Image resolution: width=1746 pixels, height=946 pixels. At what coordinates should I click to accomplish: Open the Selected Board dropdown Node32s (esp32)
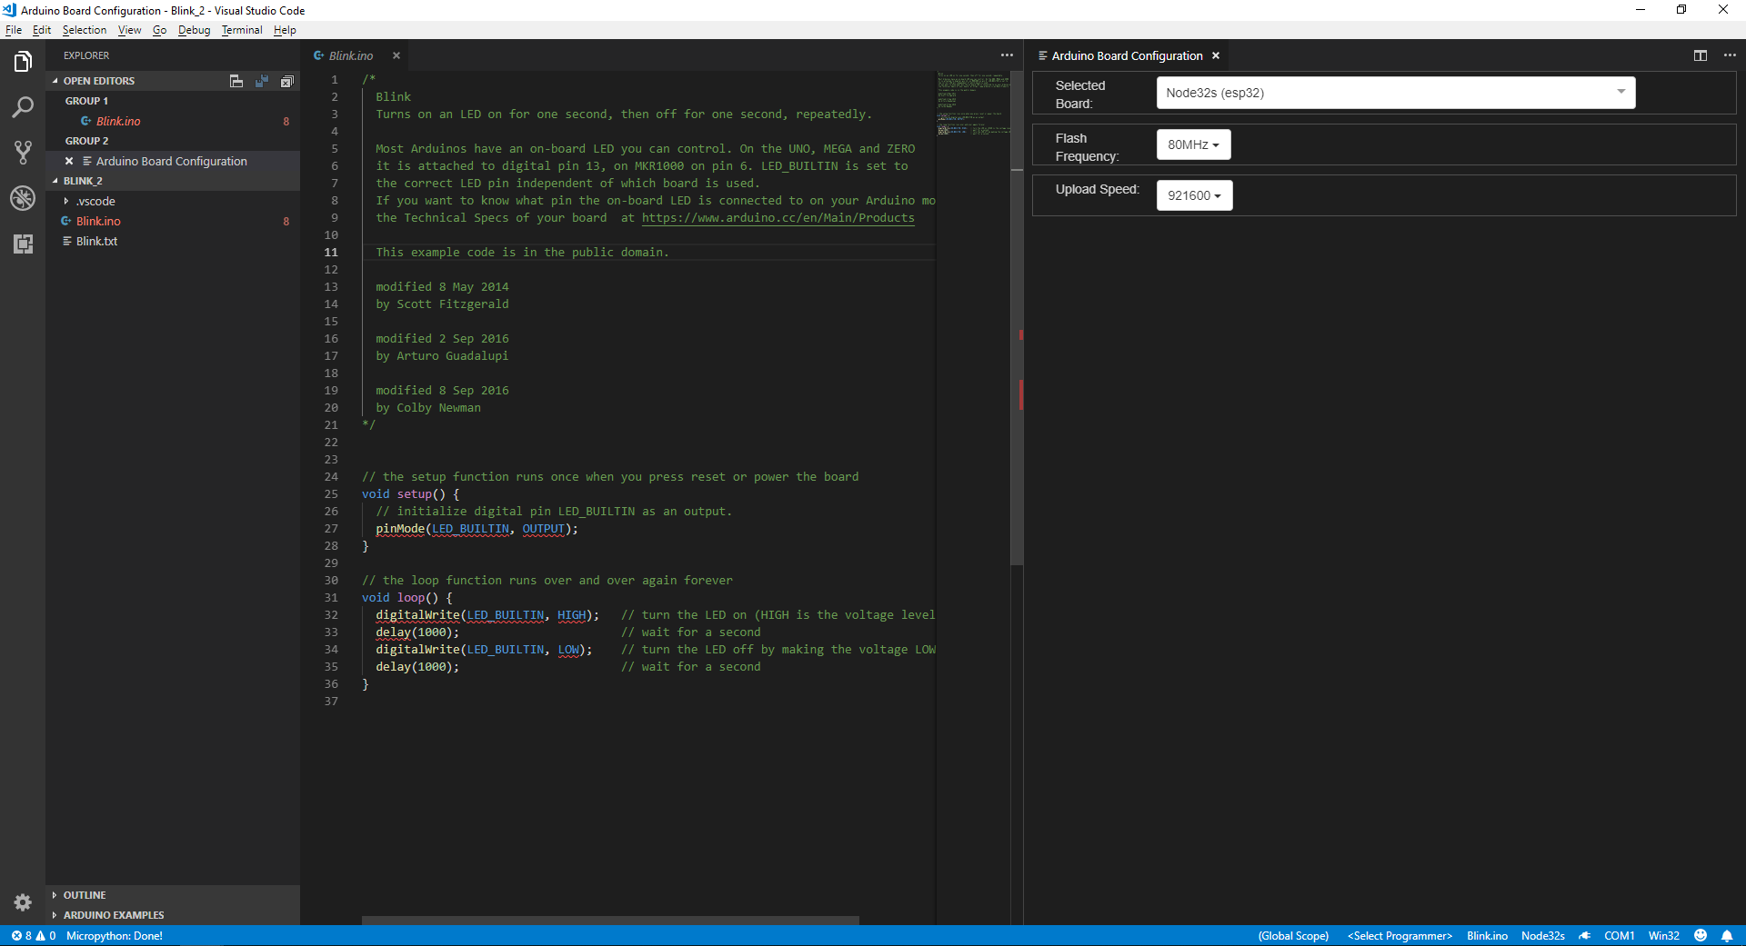tap(1396, 93)
